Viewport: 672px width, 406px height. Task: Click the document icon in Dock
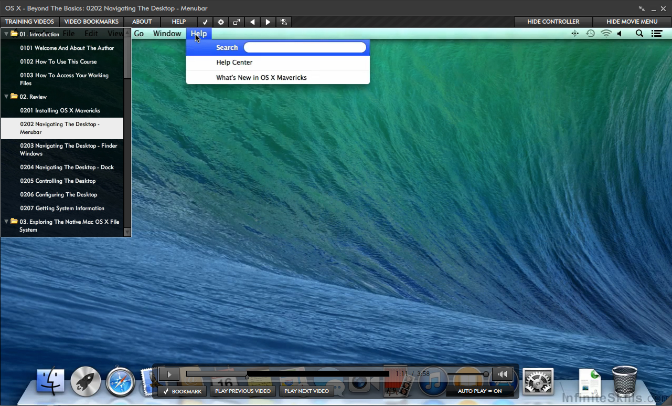[x=590, y=382]
